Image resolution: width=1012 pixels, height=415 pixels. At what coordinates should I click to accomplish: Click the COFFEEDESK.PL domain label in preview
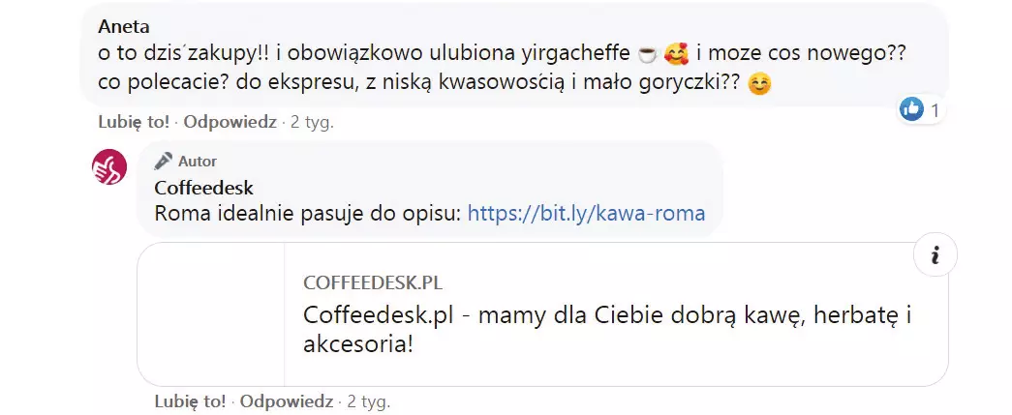(373, 282)
